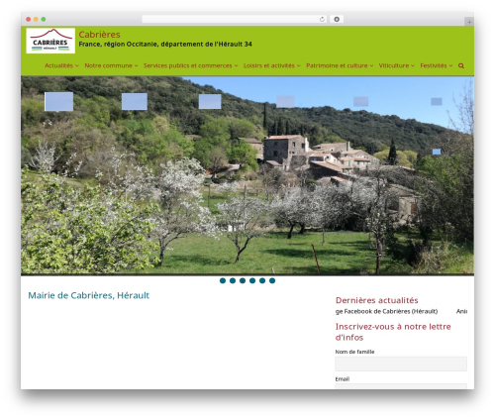Open the Viticulture menu
495x419 pixels.
coord(394,65)
